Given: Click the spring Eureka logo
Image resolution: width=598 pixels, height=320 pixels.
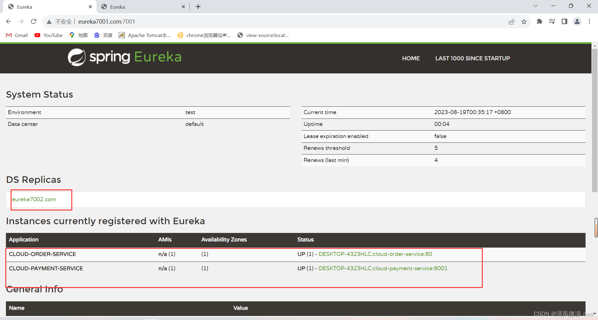Looking at the screenshot, I should (x=125, y=57).
